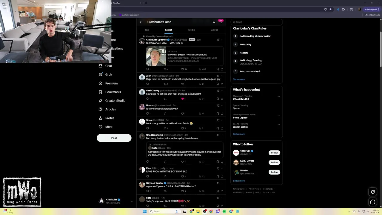Switch to the Top tab
The image size is (382, 215).
click(147, 30)
